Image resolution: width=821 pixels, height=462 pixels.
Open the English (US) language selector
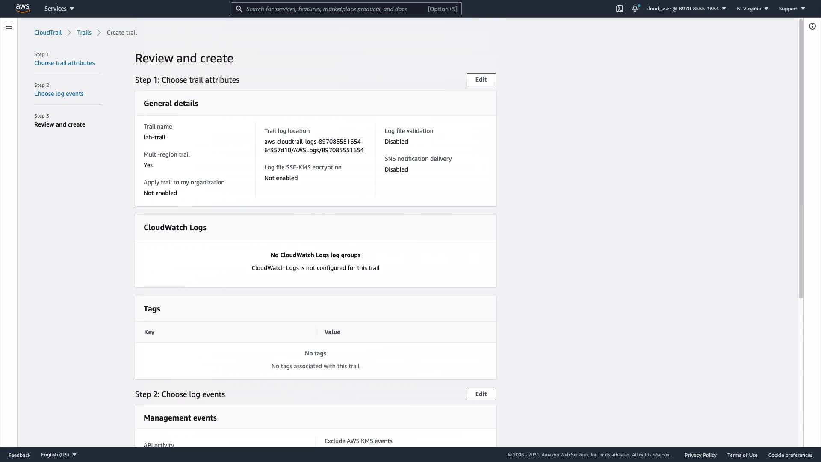point(59,455)
